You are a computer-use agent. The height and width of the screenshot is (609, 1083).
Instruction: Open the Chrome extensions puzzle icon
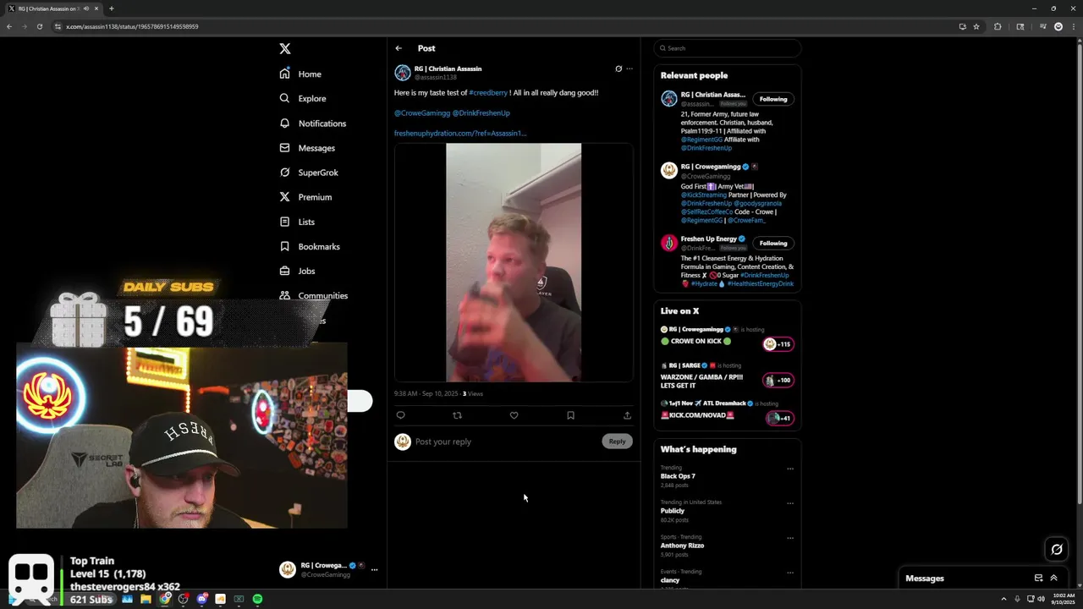tap(998, 26)
